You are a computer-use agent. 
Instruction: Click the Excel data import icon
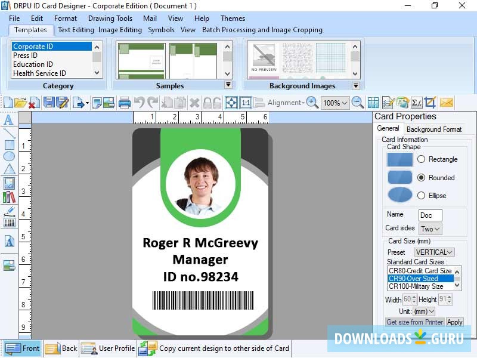402,103
